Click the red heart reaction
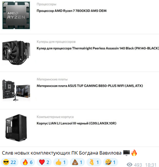 (x=44, y=162)
